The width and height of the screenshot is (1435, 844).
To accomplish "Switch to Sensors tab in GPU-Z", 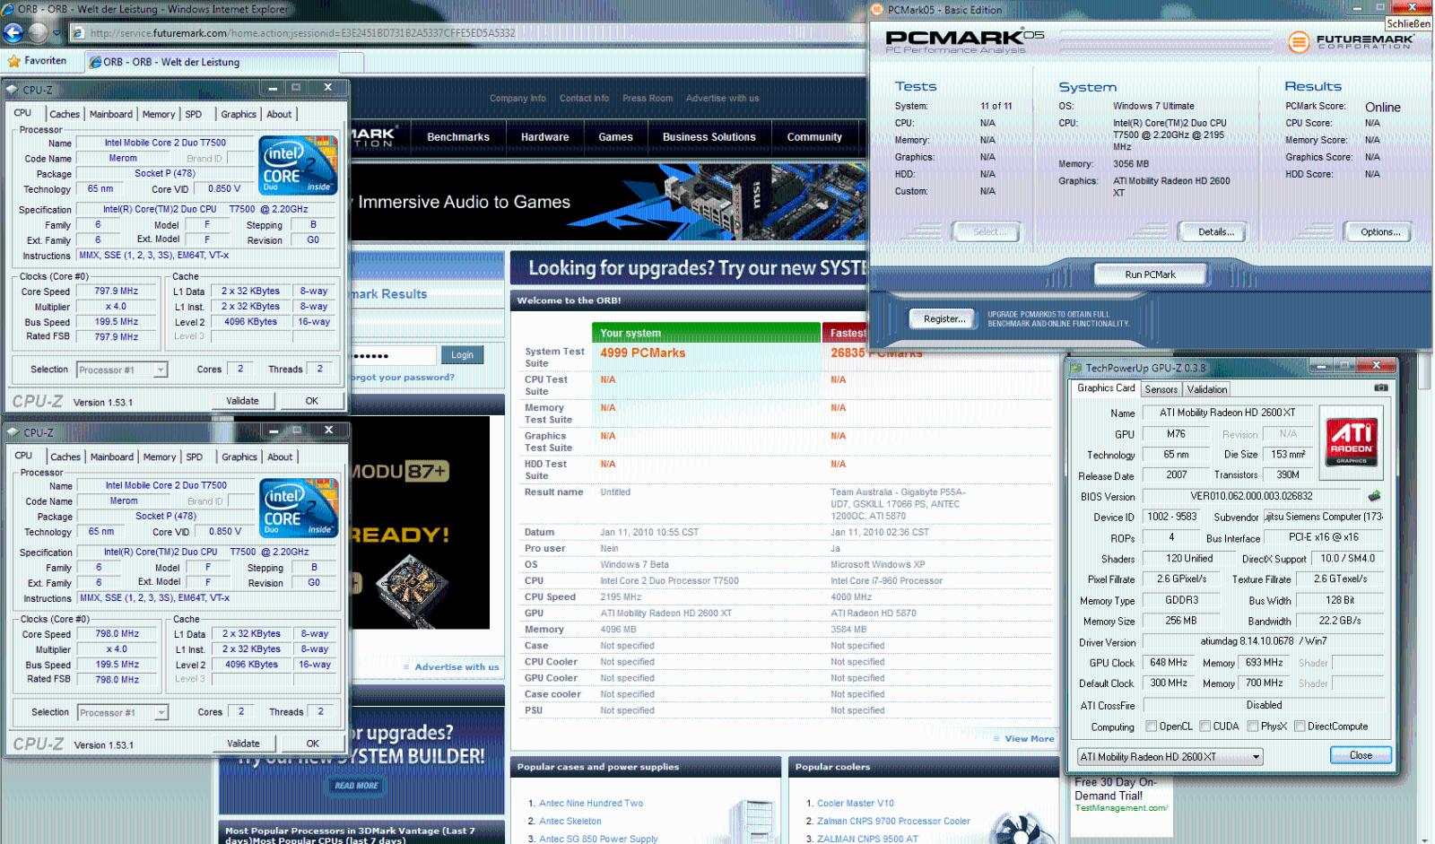I will coord(1161,389).
